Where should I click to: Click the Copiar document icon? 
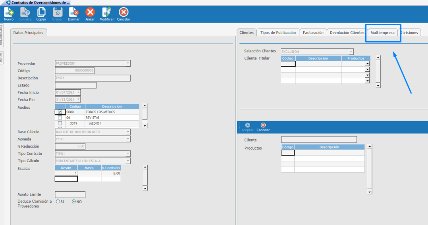(41, 13)
